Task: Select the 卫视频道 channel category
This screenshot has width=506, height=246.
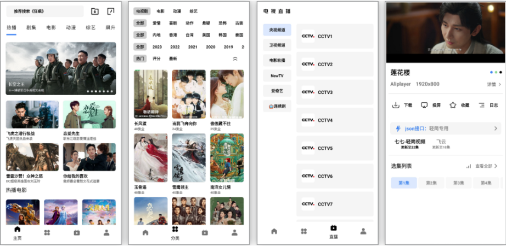Action: tap(277, 45)
